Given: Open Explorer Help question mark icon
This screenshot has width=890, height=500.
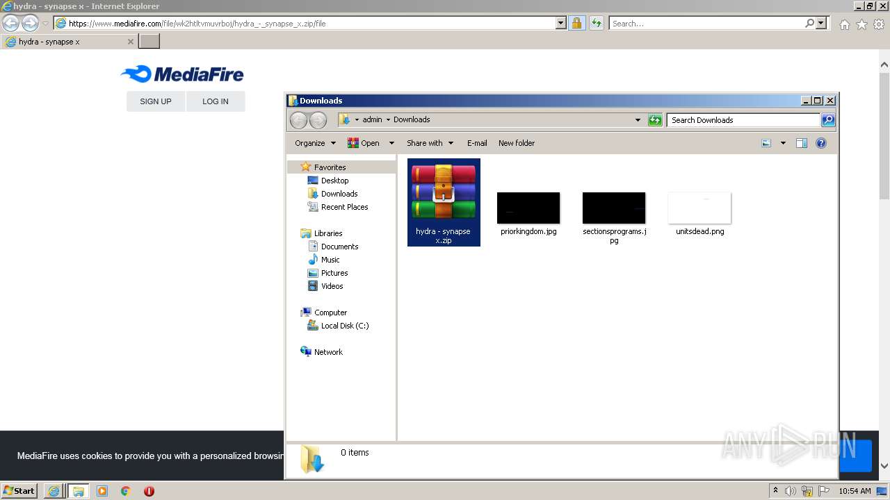Looking at the screenshot, I should click(x=821, y=143).
